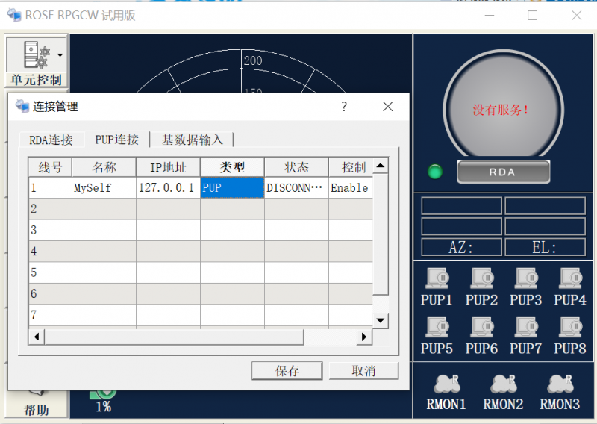Open the RMON1 cloud icon

448,384
